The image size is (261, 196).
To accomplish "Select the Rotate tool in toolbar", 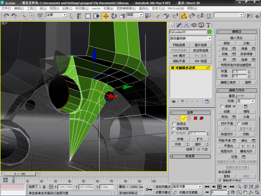I will pyautogui.click(x=114, y=16).
